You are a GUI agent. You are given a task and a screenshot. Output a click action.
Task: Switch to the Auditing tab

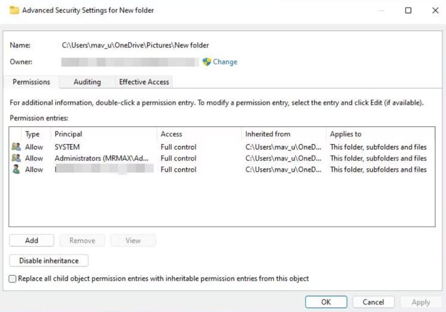tap(87, 82)
